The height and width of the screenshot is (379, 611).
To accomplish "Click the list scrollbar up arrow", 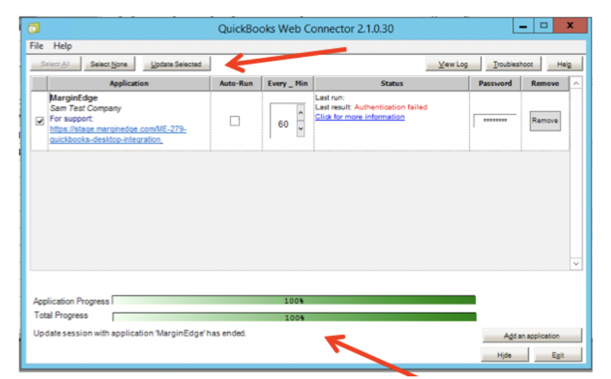I will coord(576,83).
